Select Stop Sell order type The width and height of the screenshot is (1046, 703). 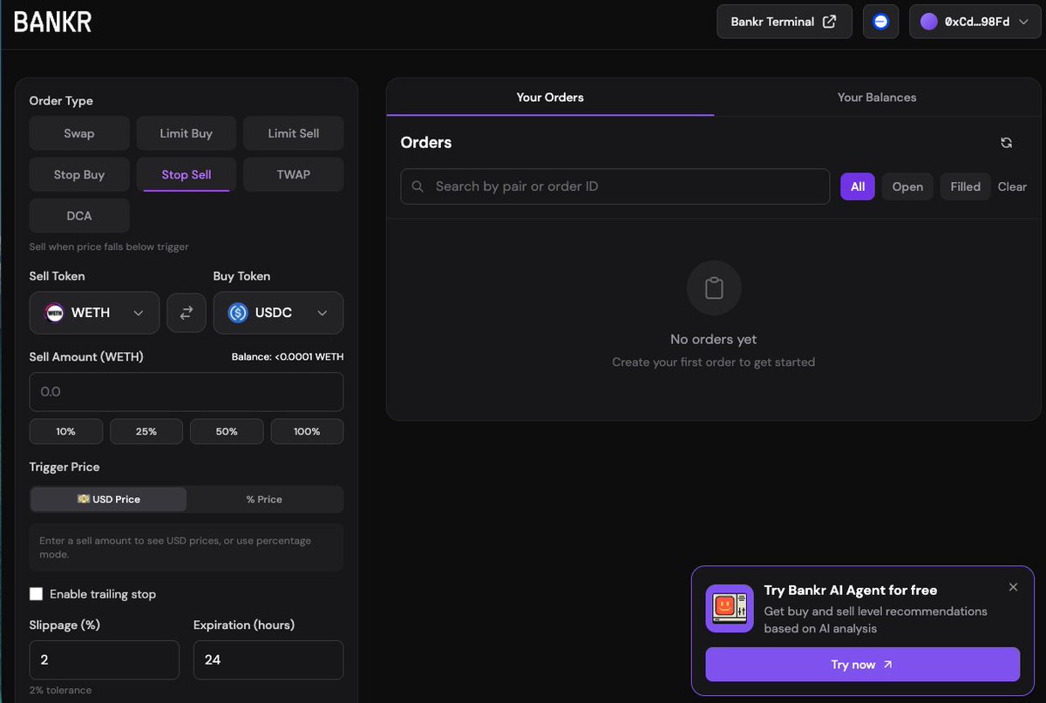point(187,174)
